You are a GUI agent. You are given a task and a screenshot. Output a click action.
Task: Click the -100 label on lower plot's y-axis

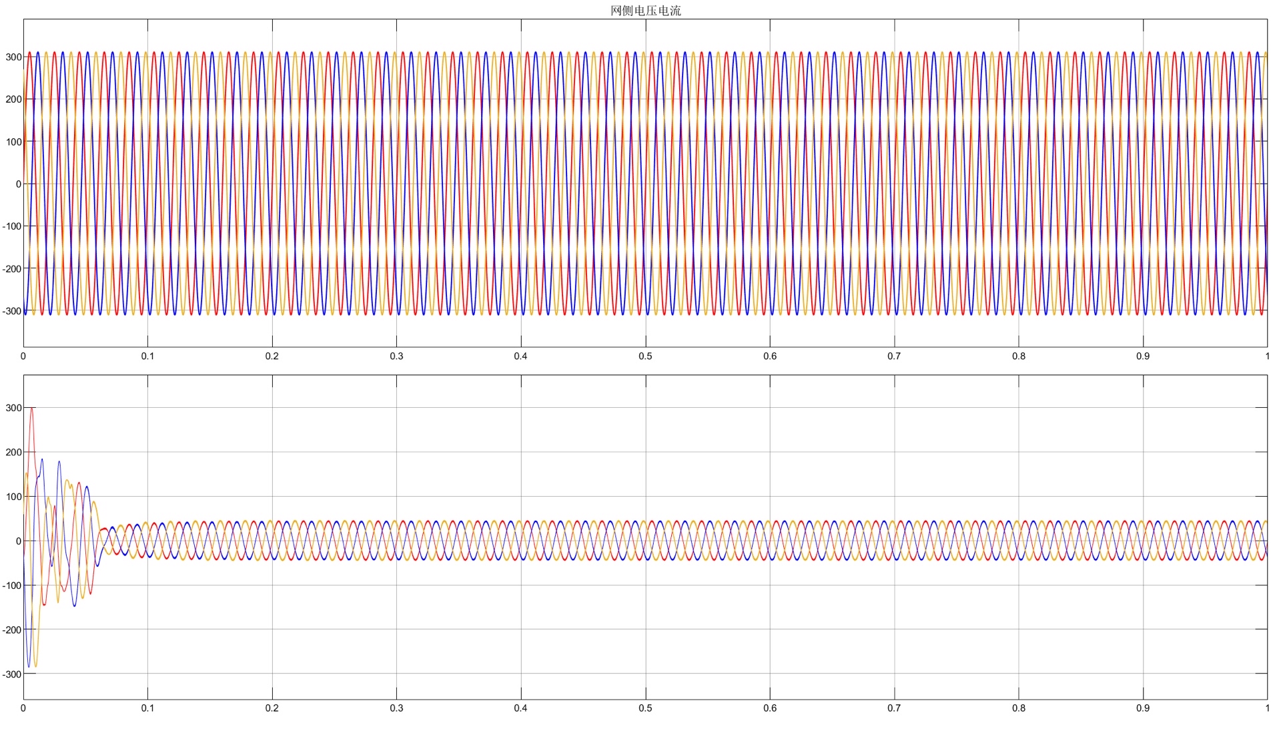click(x=12, y=586)
